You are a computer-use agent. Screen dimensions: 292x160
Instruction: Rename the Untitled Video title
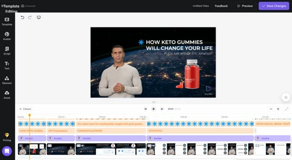click(x=201, y=6)
